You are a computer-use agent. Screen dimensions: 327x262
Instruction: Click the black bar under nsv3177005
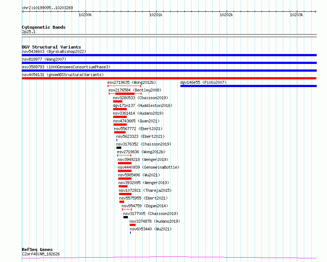pyautogui.click(x=126, y=217)
